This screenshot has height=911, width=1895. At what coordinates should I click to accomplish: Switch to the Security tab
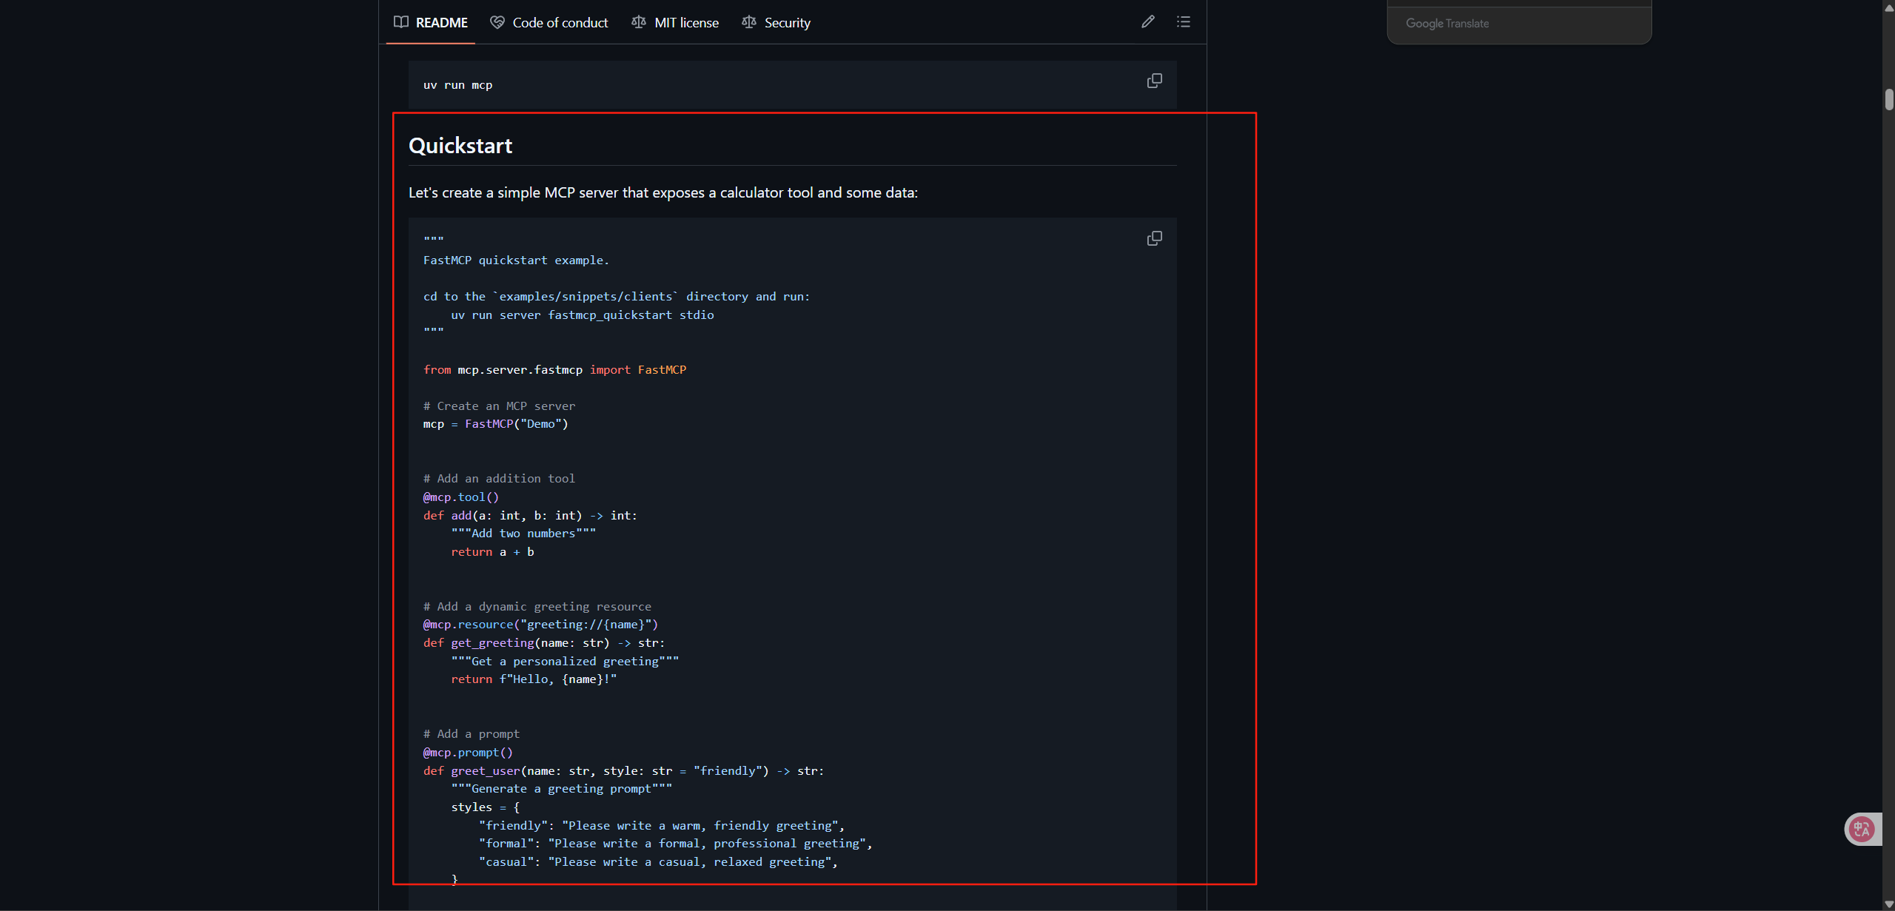point(787,23)
